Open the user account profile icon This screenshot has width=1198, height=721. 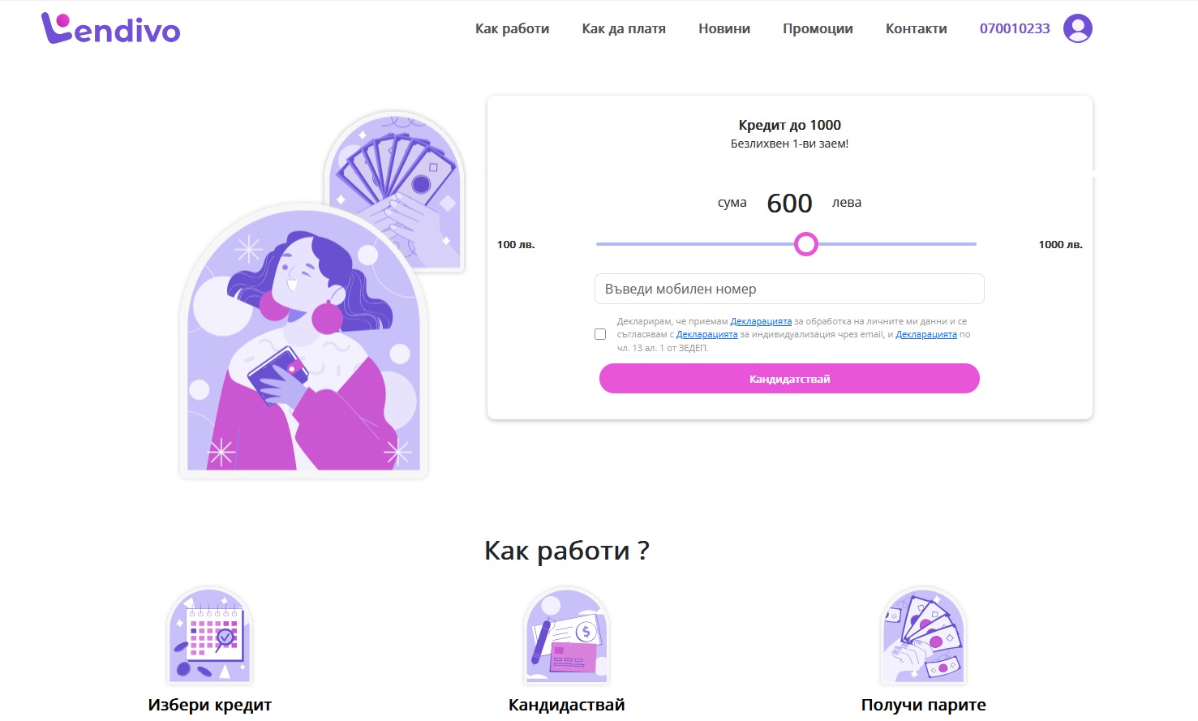(x=1077, y=28)
